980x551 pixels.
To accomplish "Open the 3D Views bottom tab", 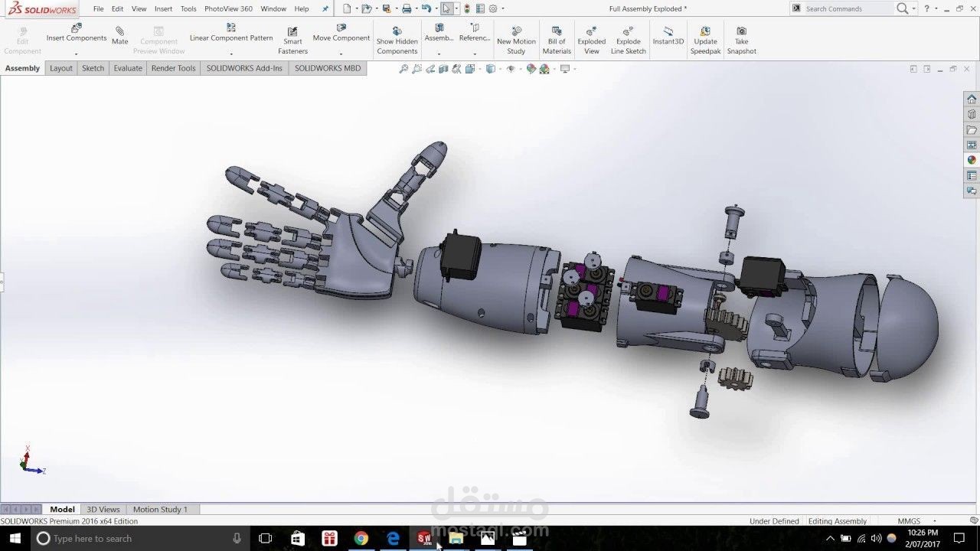I will 103,509.
